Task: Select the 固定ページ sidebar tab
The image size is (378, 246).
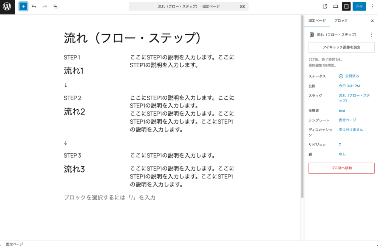Action: tap(317, 21)
